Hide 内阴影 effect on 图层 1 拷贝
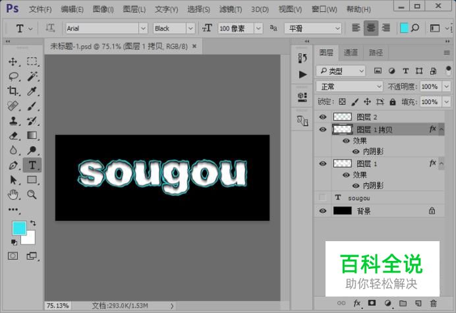Screen dimensions: 456x313 pyautogui.click(x=356, y=152)
